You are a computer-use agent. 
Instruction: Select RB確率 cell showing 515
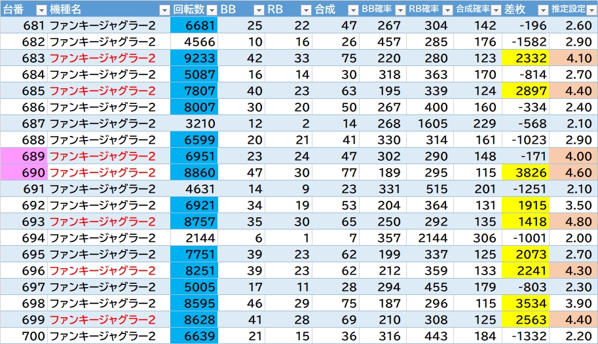tap(430, 189)
